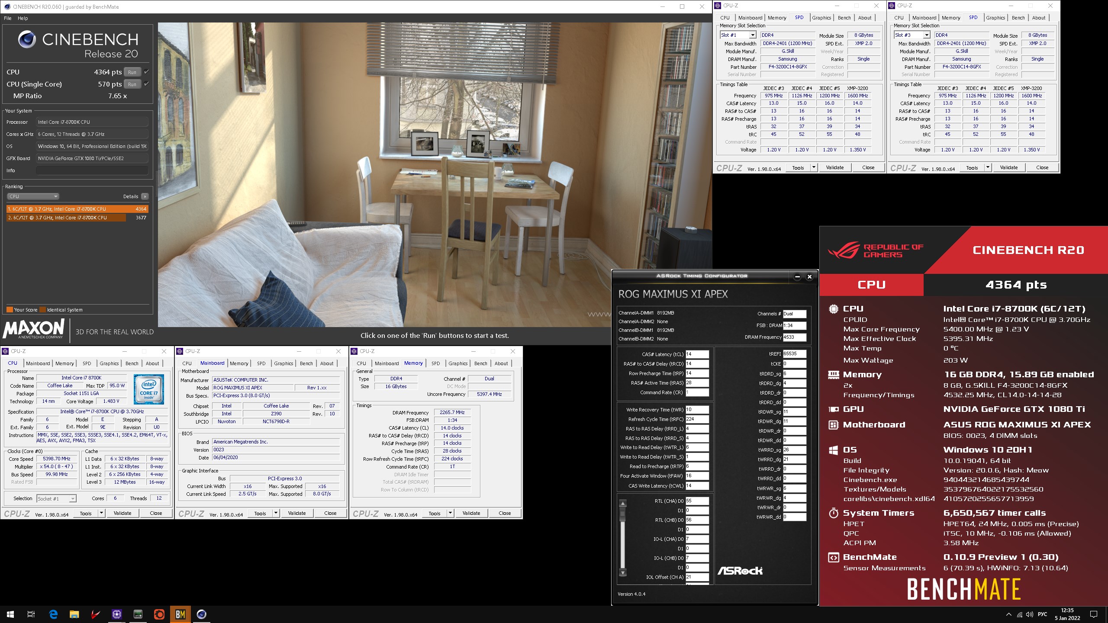Click the DRAM Frequency field in ASRock
Image resolution: width=1108 pixels, height=623 pixels.
pyautogui.click(x=795, y=337)
